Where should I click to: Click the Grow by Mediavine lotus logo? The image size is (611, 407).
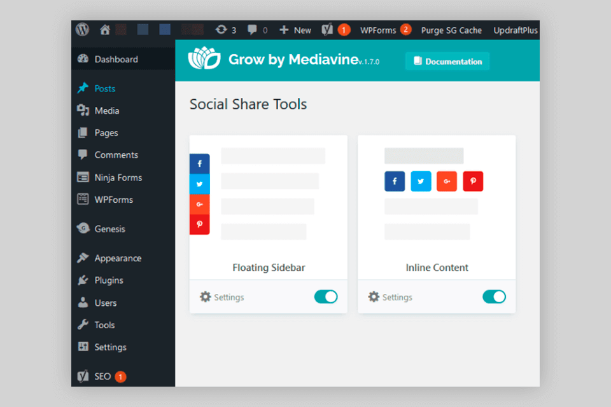(x=204, y=59)
